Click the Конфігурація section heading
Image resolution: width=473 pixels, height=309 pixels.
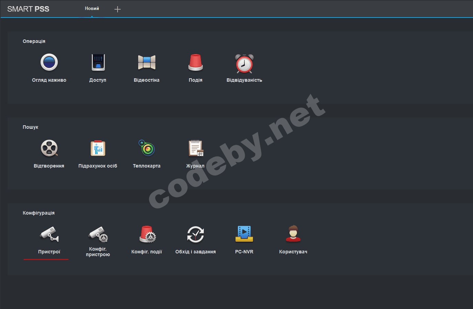click(38, 213)
